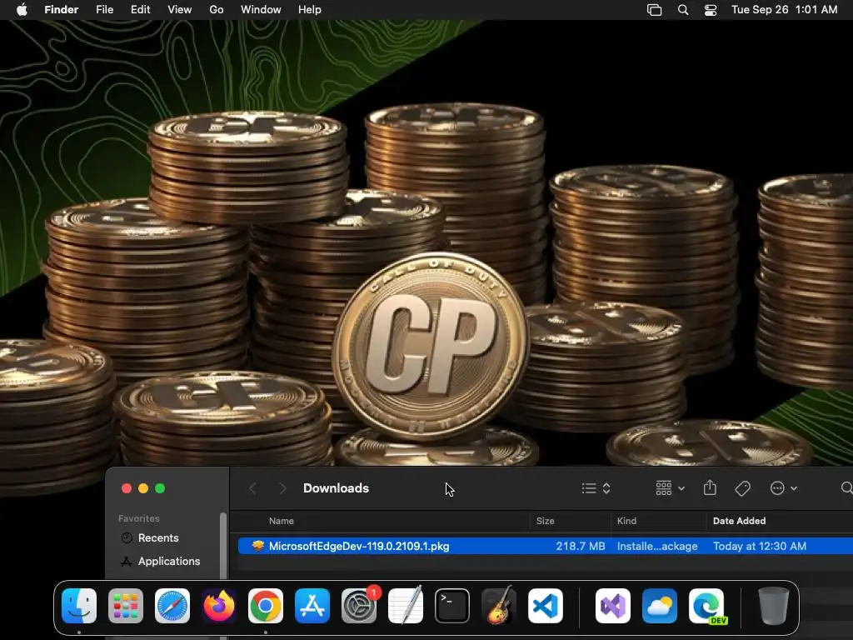Select Recents in Finder sidebar
Image resolution: width=853 pixels, height=640 pixels.
click(x=157, y=537)
